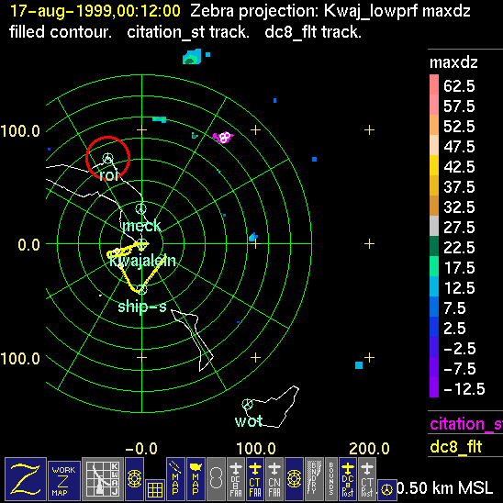Viewport: 503px width, 503px height.
Task: Click the BNDRY boundary icon
Action: pos(314,479)
